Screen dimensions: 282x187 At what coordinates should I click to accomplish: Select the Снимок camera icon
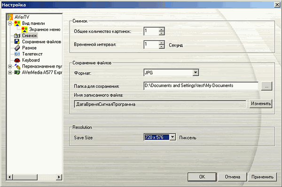17,36
